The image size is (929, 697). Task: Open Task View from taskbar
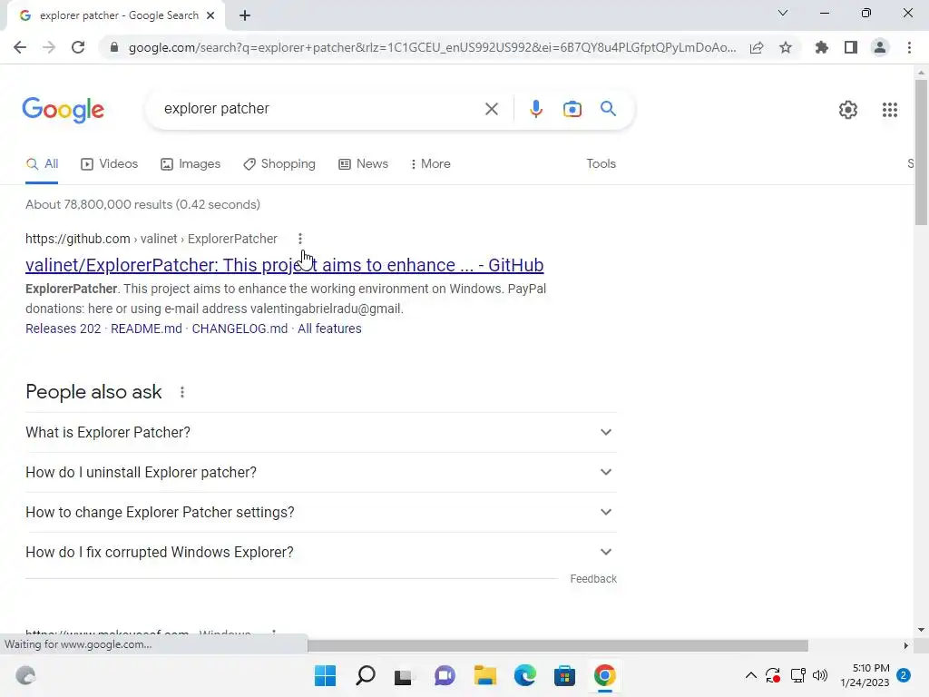(404, 675)
